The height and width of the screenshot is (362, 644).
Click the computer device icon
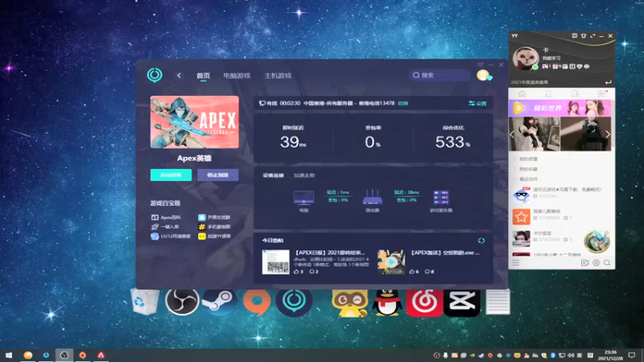coord(304,198)
